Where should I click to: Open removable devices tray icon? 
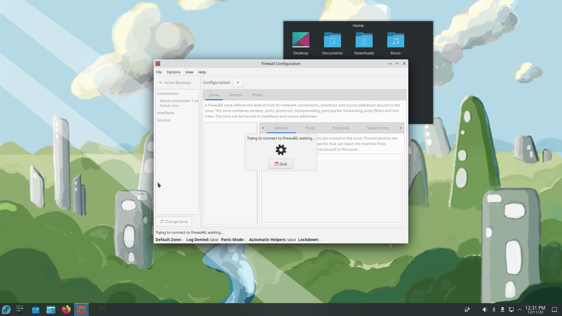point(503,310)
